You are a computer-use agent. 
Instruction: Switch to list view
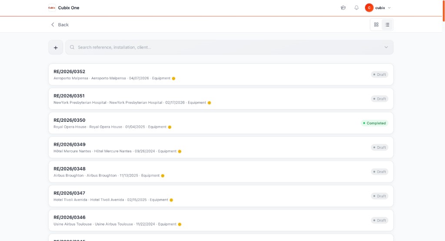click(387, 25)
